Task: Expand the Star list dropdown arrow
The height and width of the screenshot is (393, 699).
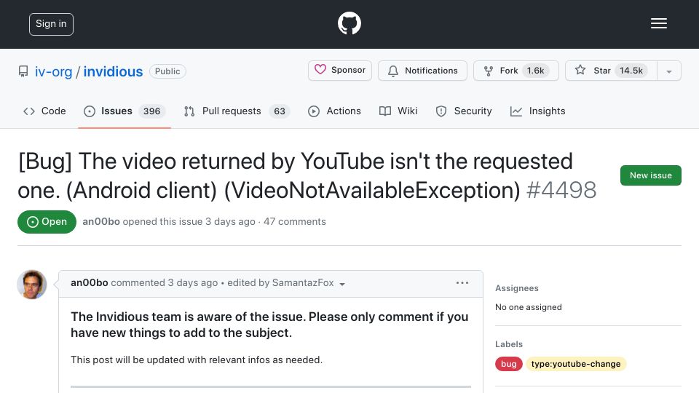Action: point(669,71)
